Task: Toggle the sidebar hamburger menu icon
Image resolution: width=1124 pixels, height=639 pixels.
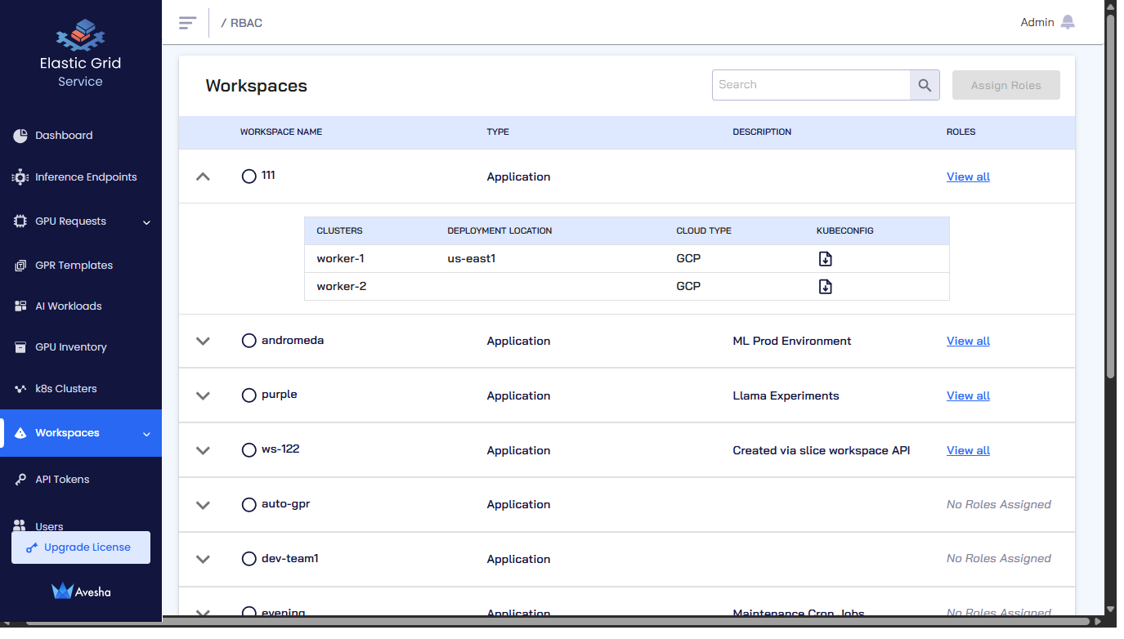Action: click(188, 23)
